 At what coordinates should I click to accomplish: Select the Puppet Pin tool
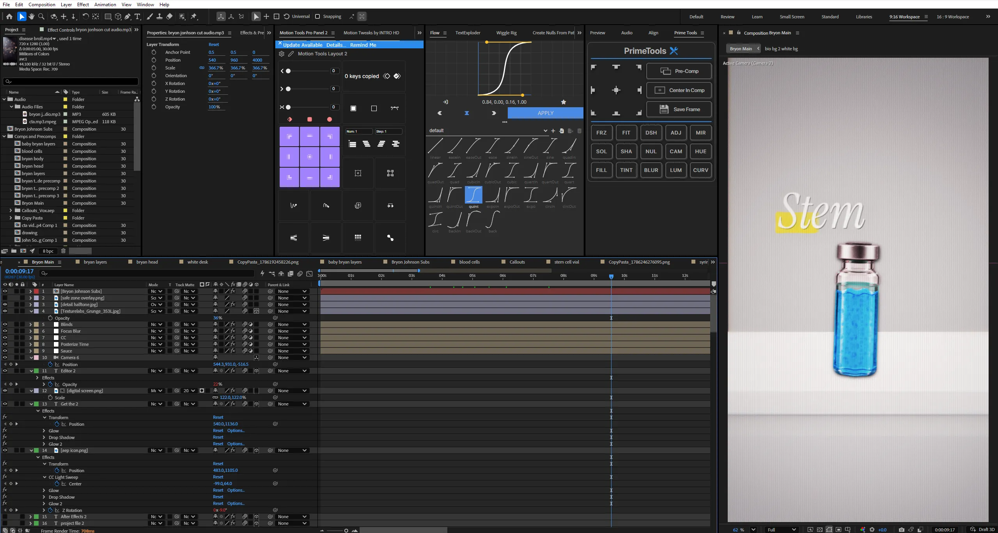coord(194,16)
